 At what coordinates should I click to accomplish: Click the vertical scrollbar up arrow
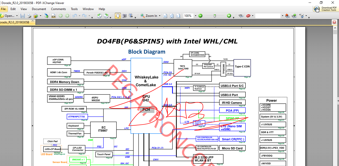tap(335, 28)
